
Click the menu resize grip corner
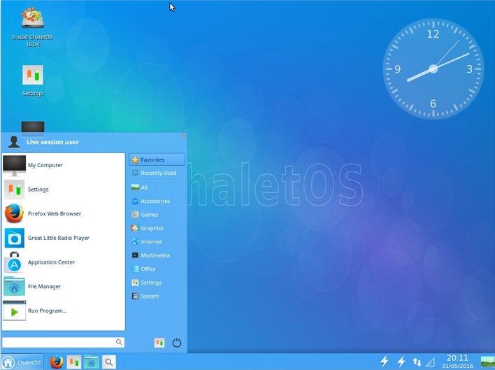point(184,136)
